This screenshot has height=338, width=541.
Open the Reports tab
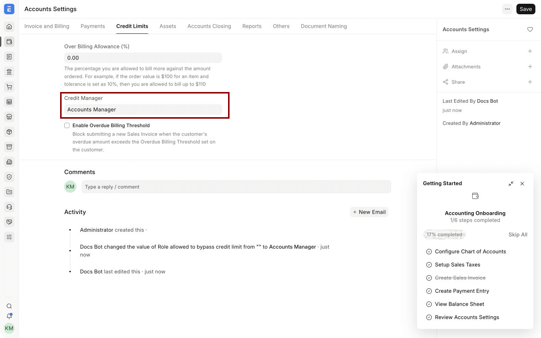tap(252, 26)
